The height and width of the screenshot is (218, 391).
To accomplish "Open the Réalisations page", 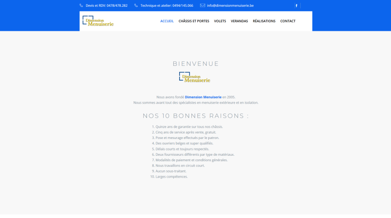I will 264,21.
